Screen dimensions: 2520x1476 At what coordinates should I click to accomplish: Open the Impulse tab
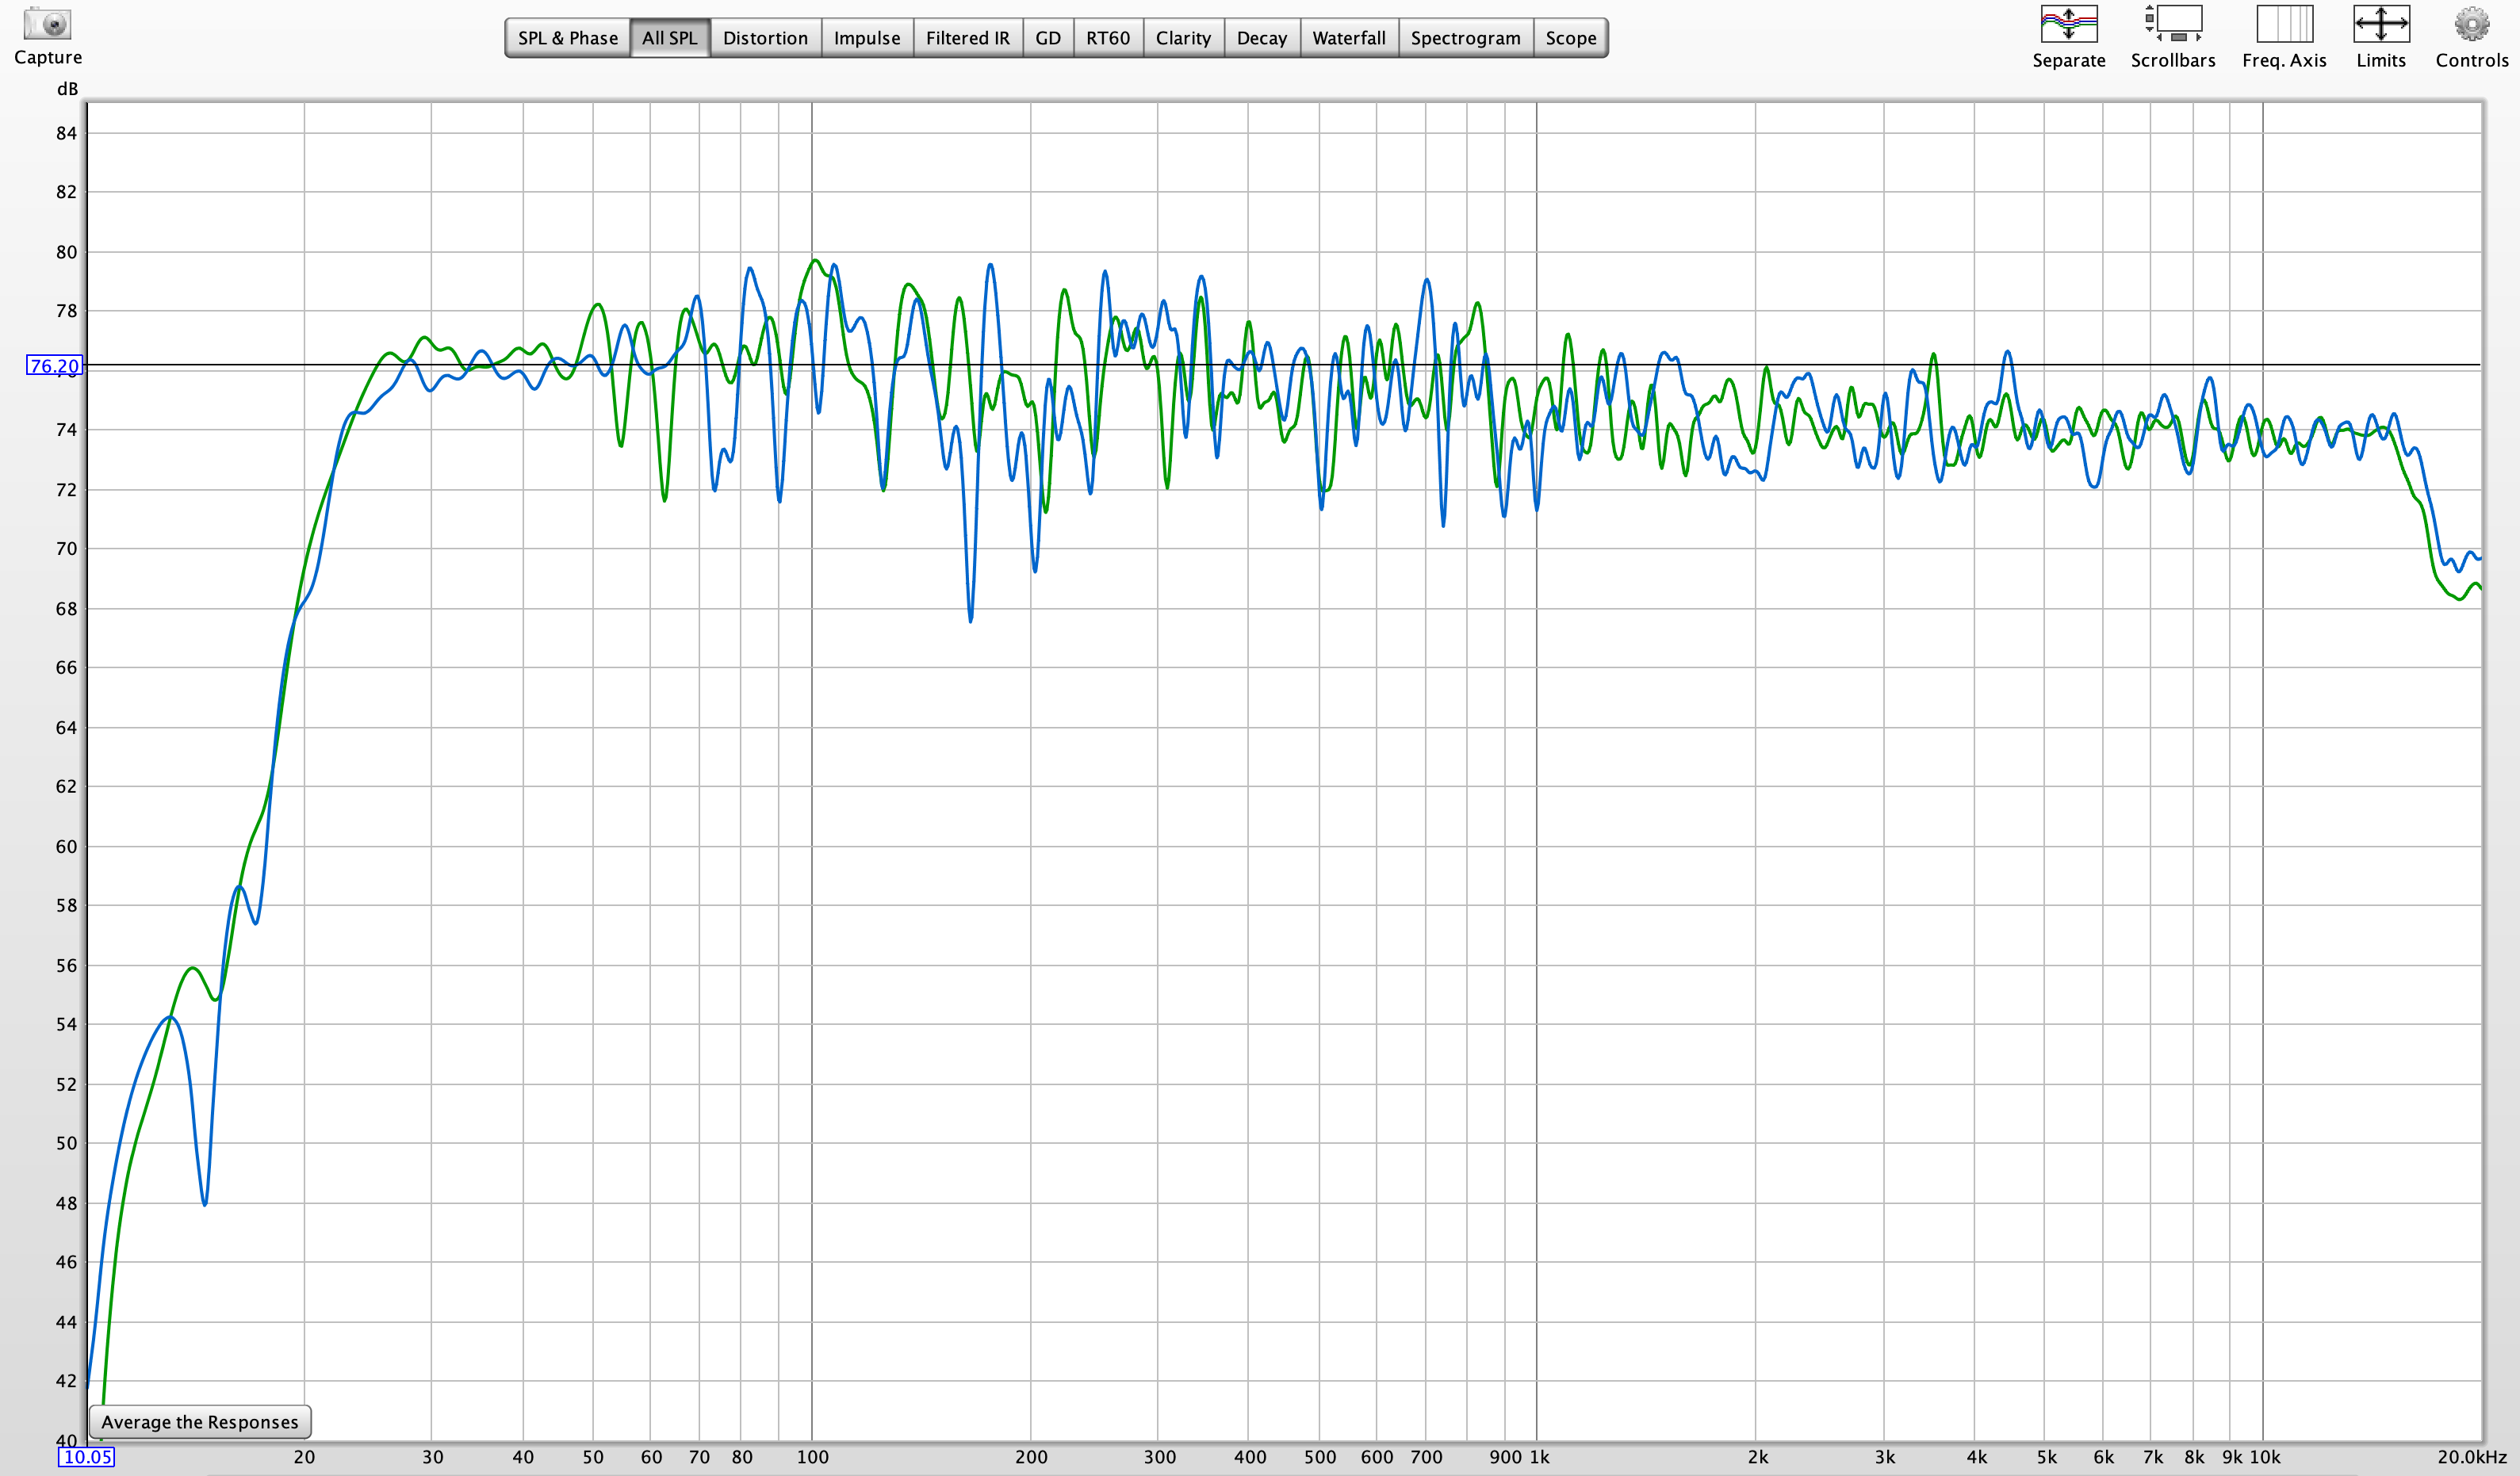(867, 38)
